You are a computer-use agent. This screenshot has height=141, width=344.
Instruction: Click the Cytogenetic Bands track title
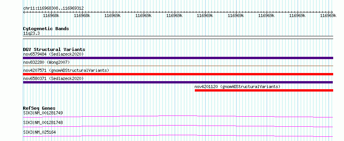tap(46, 29)
